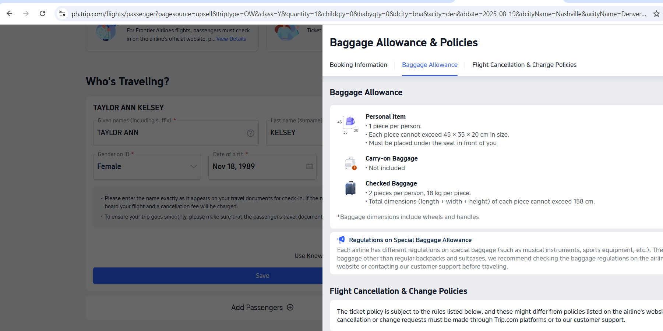Click the Given names input field

[169, 133]
